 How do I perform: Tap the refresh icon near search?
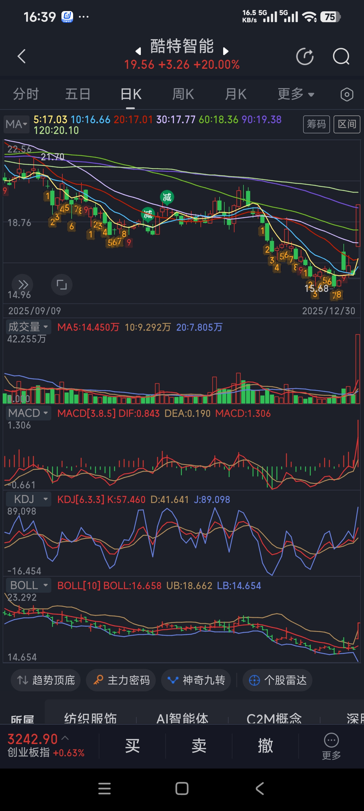(x=305, y=57)
